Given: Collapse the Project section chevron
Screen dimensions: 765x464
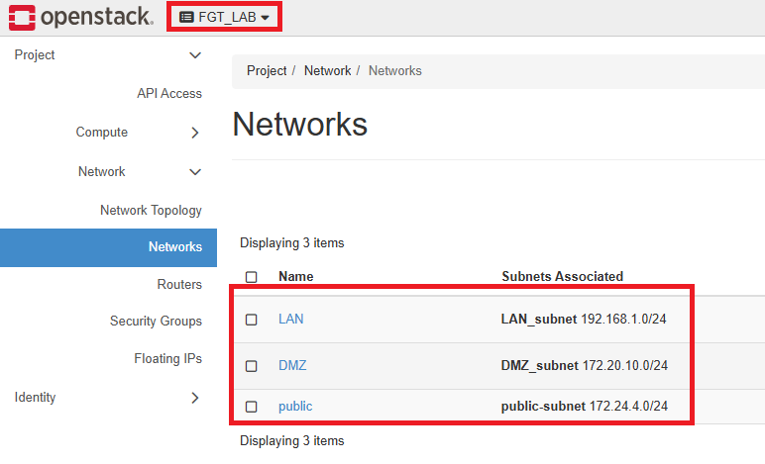Looking at the screenshot, I should point(195,55).
